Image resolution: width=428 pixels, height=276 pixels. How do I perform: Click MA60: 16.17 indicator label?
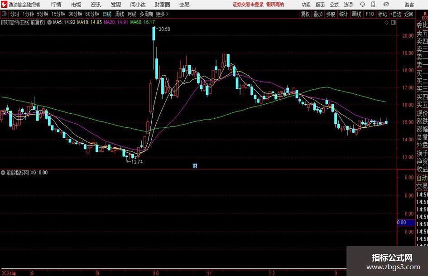click(x=143, y=22)
